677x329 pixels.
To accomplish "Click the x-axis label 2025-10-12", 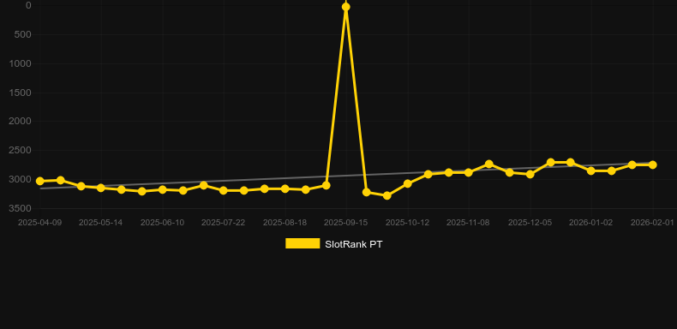I will tap(408, 223).
